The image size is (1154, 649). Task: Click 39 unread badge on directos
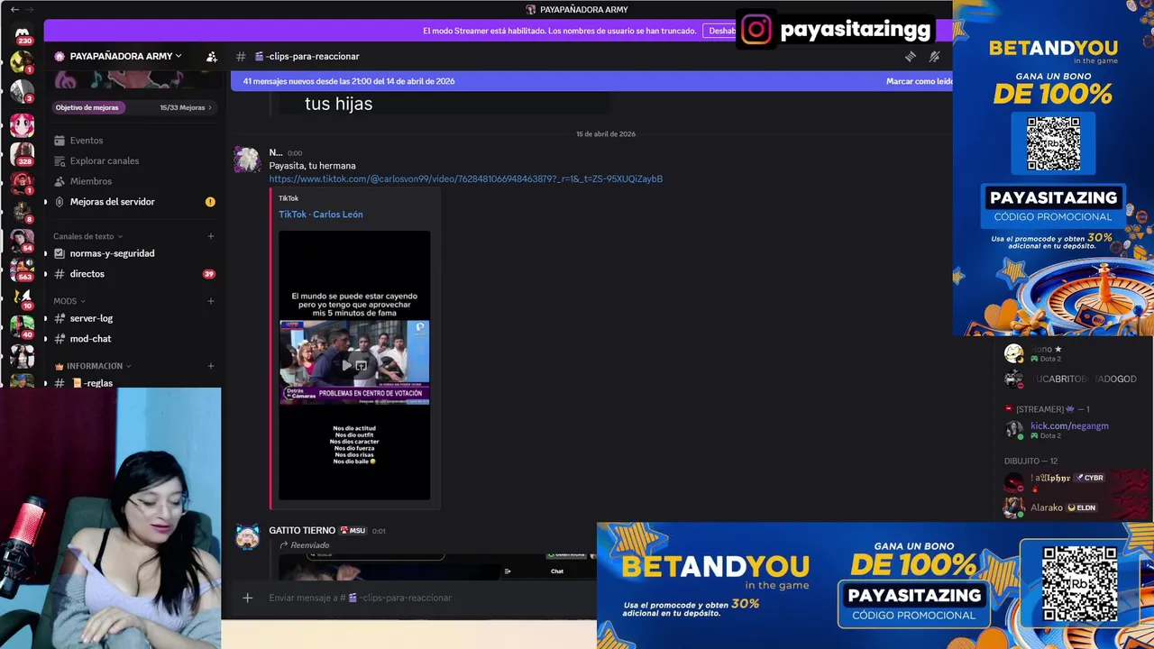[x=209, y=274]
